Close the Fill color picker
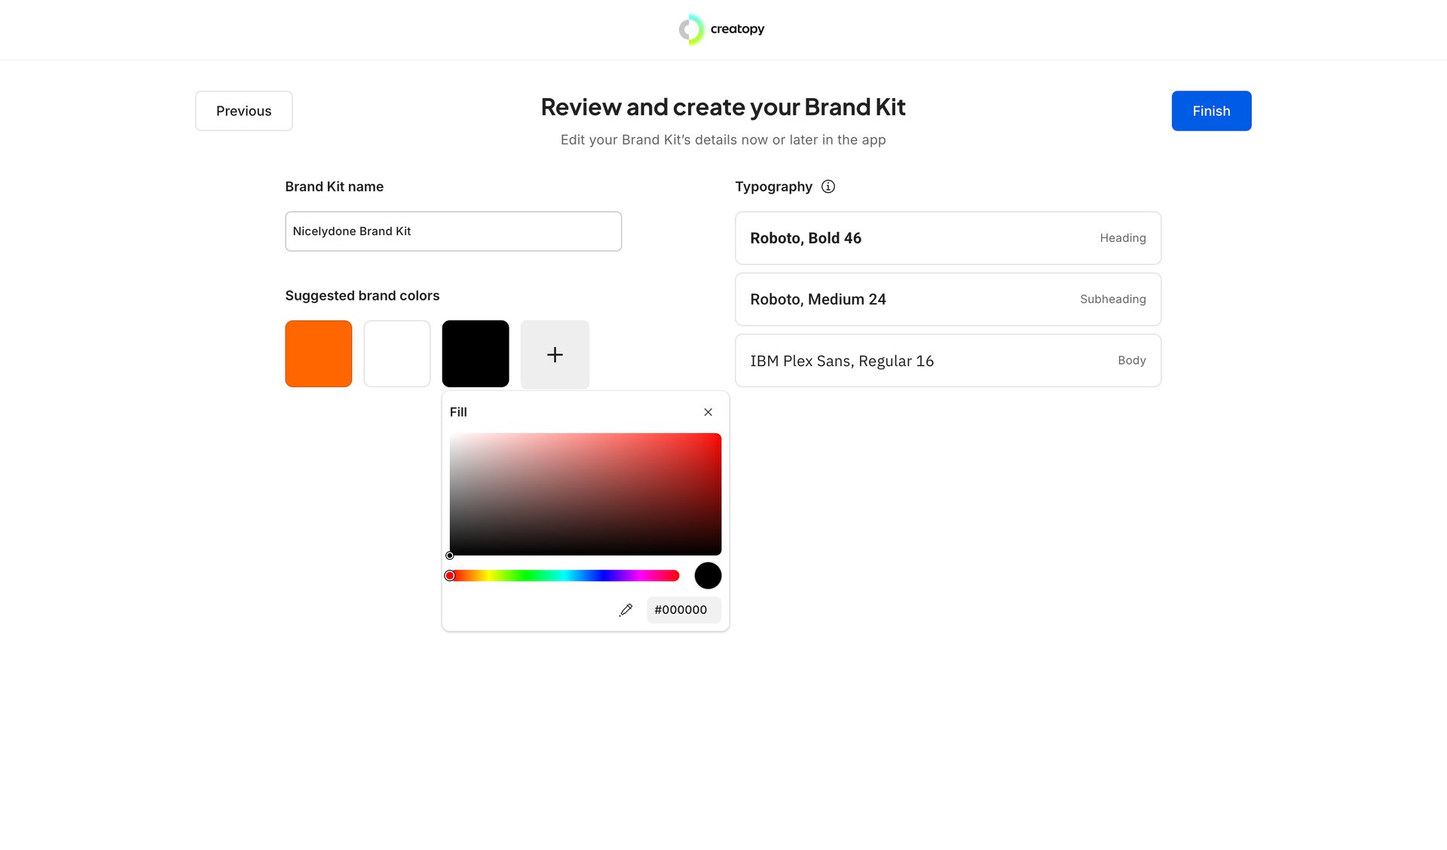The width and height of the screenshot is (1447, 850). point(708,411)
